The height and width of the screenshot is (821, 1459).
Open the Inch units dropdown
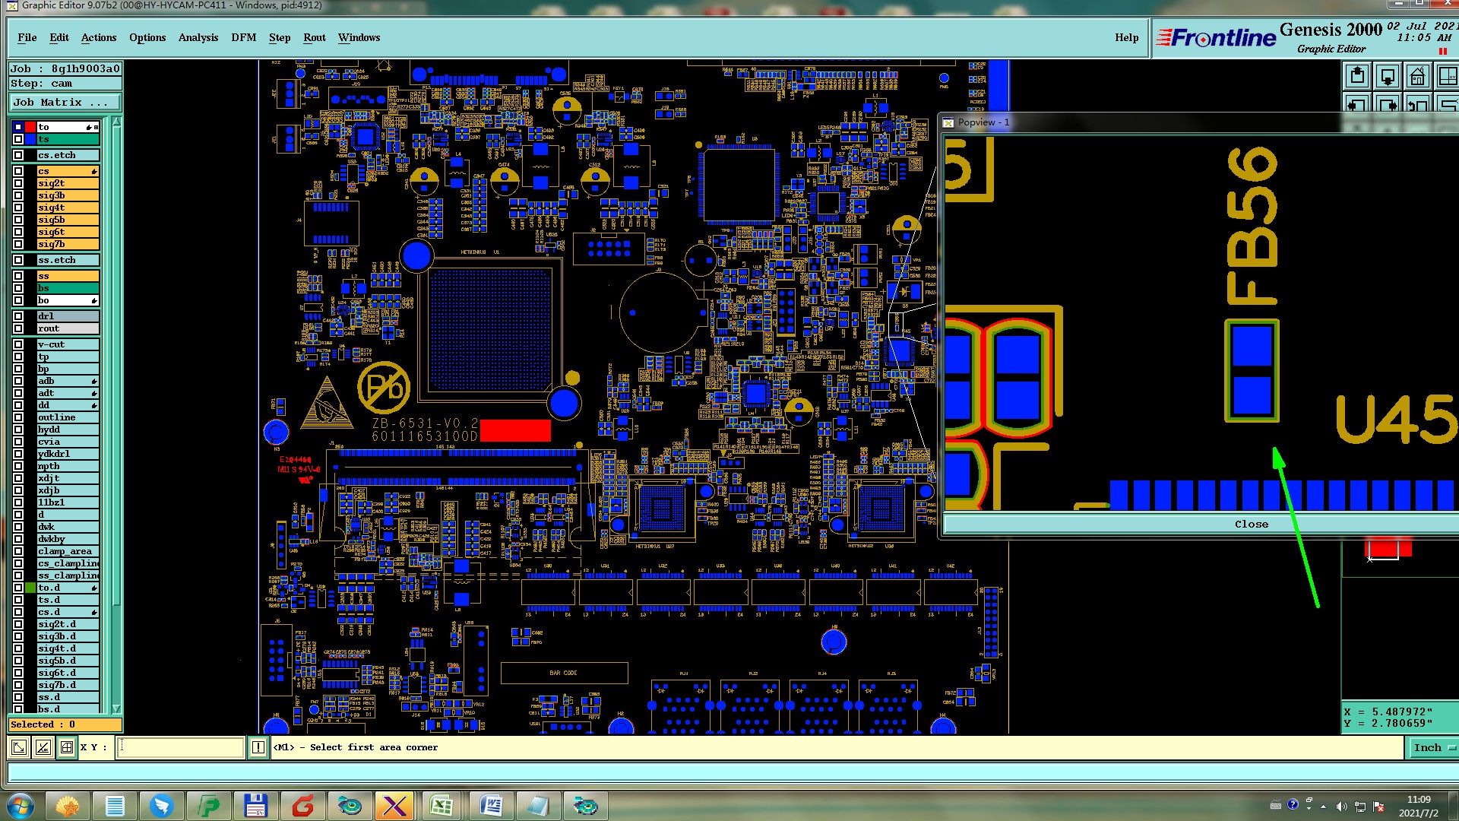[1432, 747]
